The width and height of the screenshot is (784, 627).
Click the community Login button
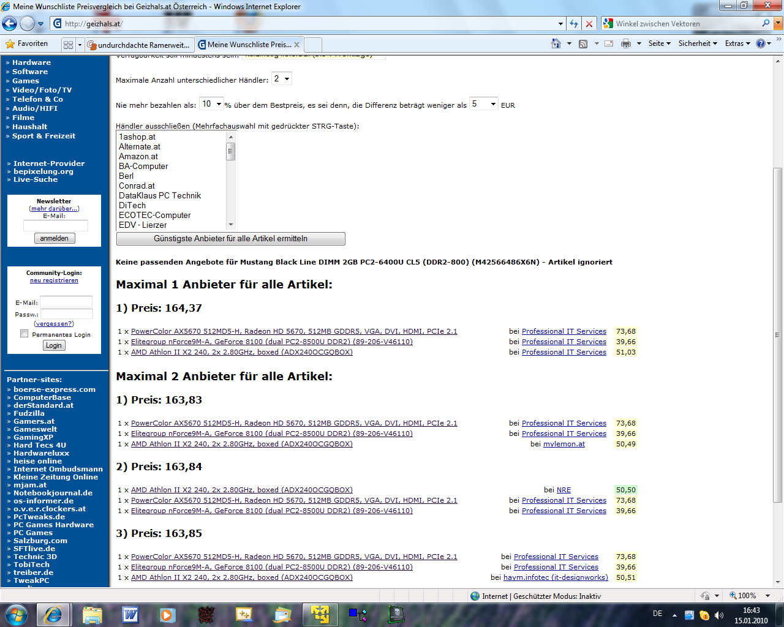(x=54, y=345)
